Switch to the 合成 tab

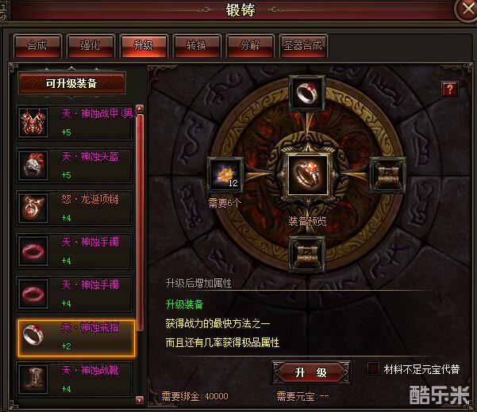37,45
